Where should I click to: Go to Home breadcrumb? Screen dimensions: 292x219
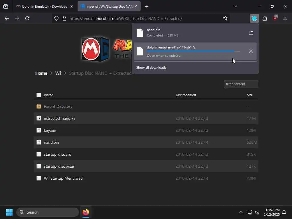point(41,73)
